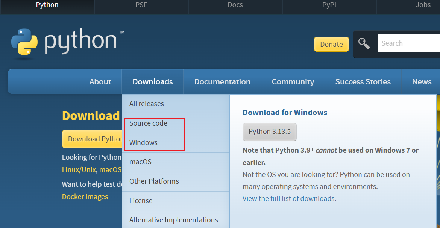This screenshot has width=440, height=228.
Task: Click the Python 3.13.5 download button
Action: 270,132
